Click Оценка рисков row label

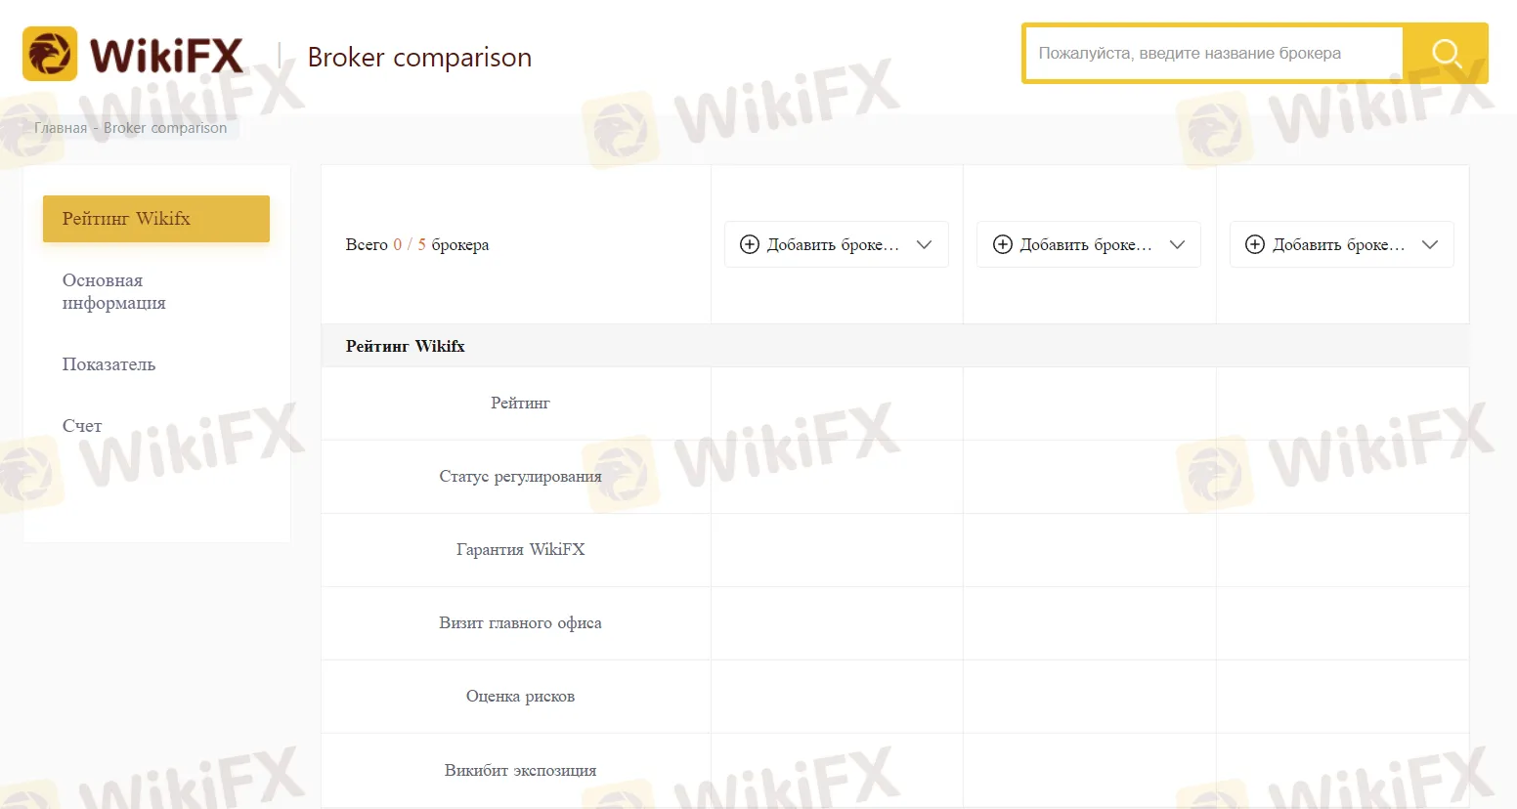point(520,696)
